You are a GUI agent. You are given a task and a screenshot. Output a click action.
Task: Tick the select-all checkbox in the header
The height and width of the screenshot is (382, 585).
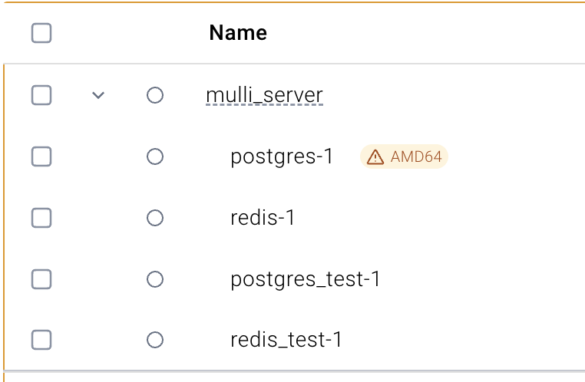[x=41, y=33]
